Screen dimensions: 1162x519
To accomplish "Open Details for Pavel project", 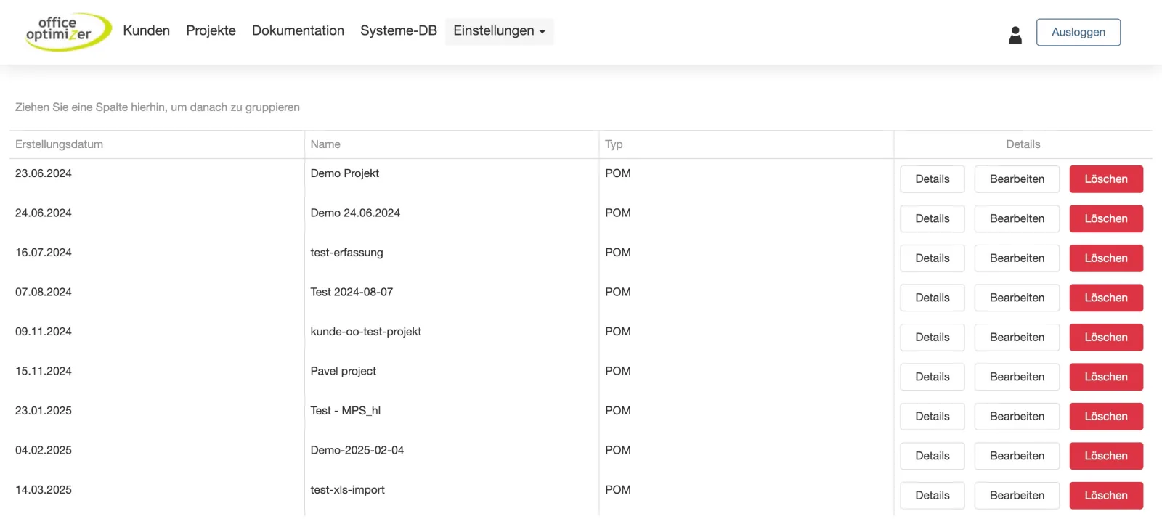I will [932, 377].
